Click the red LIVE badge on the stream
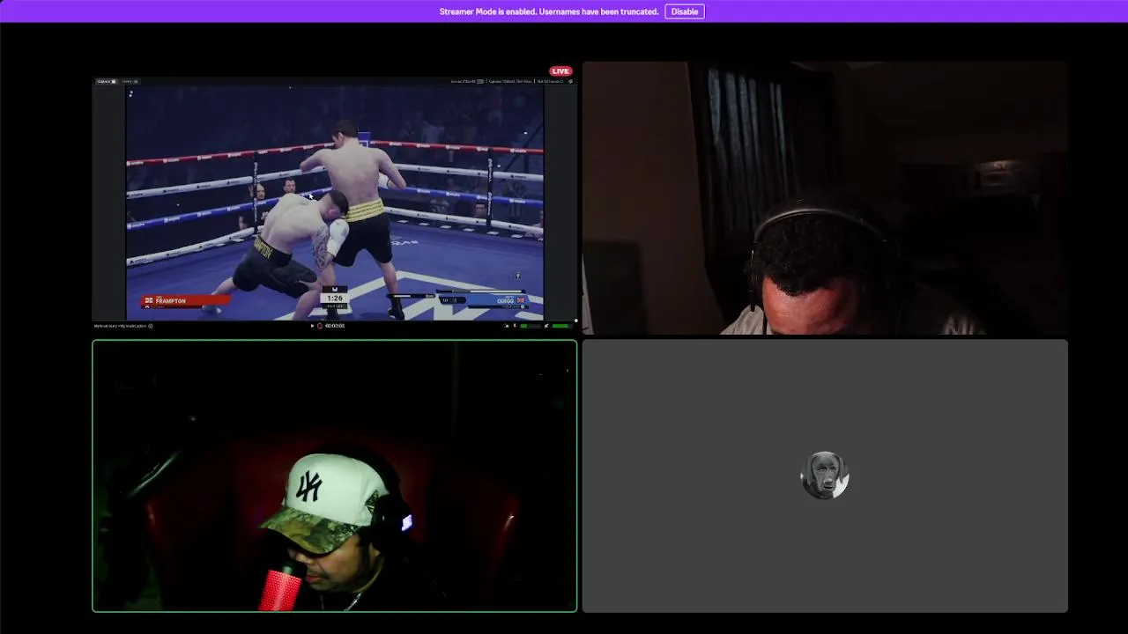This screenshot has width=1128, height=634. coord(560,71)
